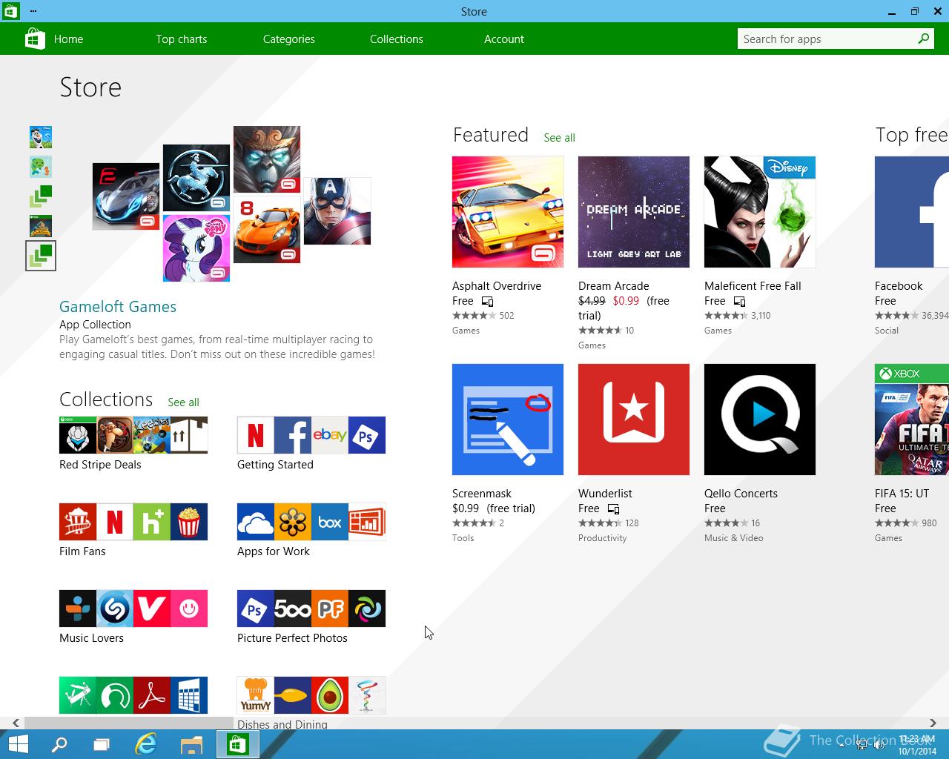Open the Gameloft Games collection link
The width and height of the screenshot is (949, 759).
coord(118,307)
